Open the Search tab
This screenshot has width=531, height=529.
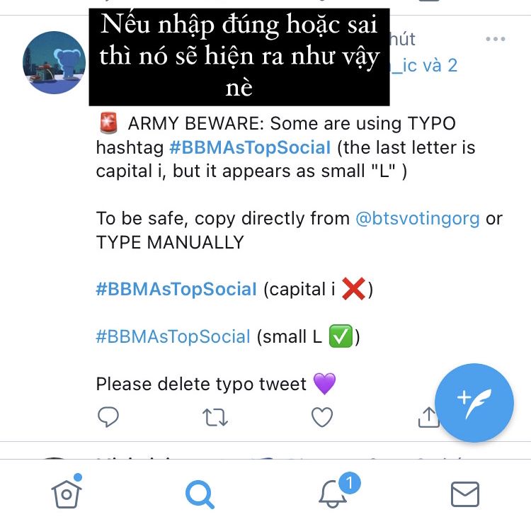(200, 494)
